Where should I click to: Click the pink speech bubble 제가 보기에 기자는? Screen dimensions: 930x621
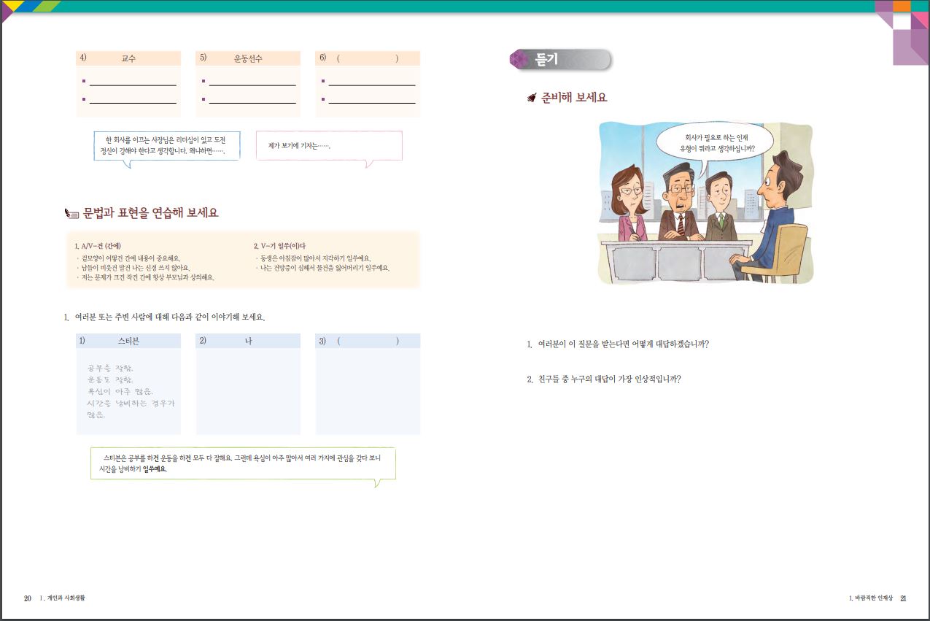pyautogui.click(x=329, y=146)
